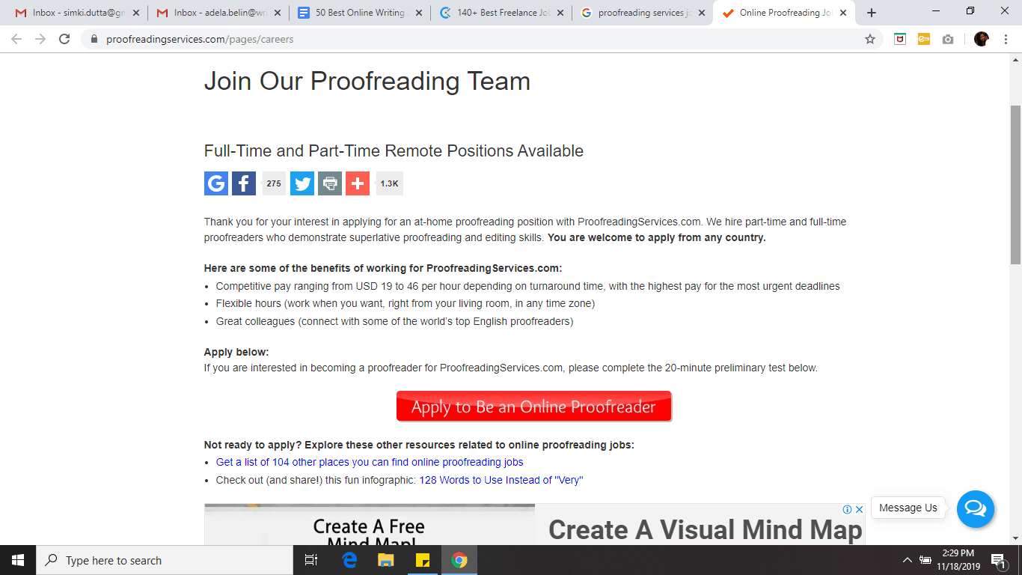Image resolution: width=1022 pixels, height=575 pixels.
Task: Click the address bar URL
Action: tap(200, 39)
